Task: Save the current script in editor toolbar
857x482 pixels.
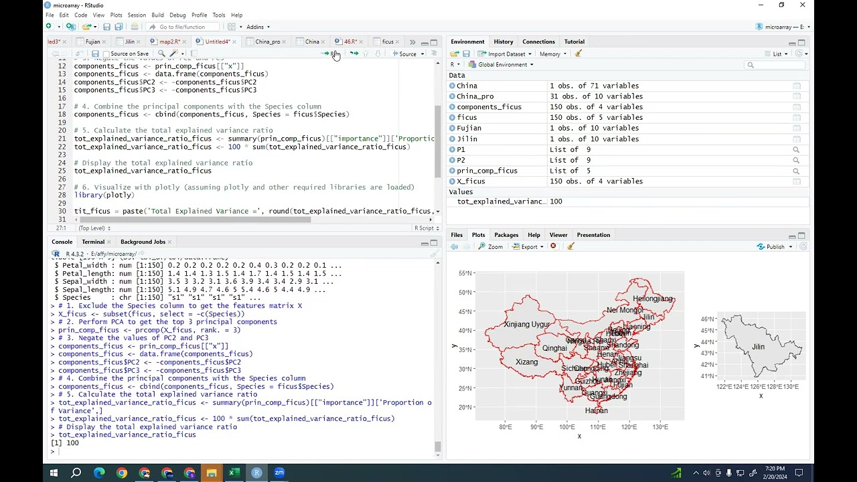Action: 95,54
